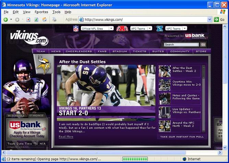Click the Refresh page icon
Image resolution: width=229 pixels, height=163 pixels.
36,20
